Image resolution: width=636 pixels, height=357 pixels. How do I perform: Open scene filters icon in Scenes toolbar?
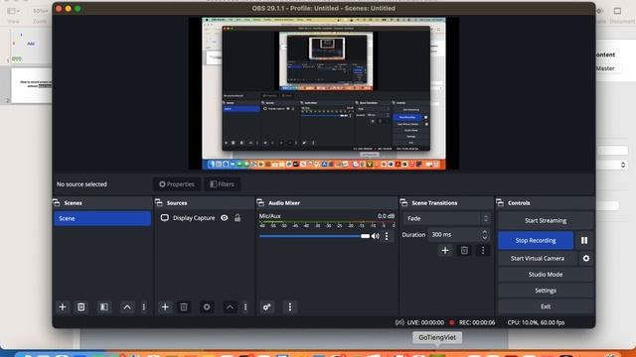pyautogui.click(x=104, y=307)
